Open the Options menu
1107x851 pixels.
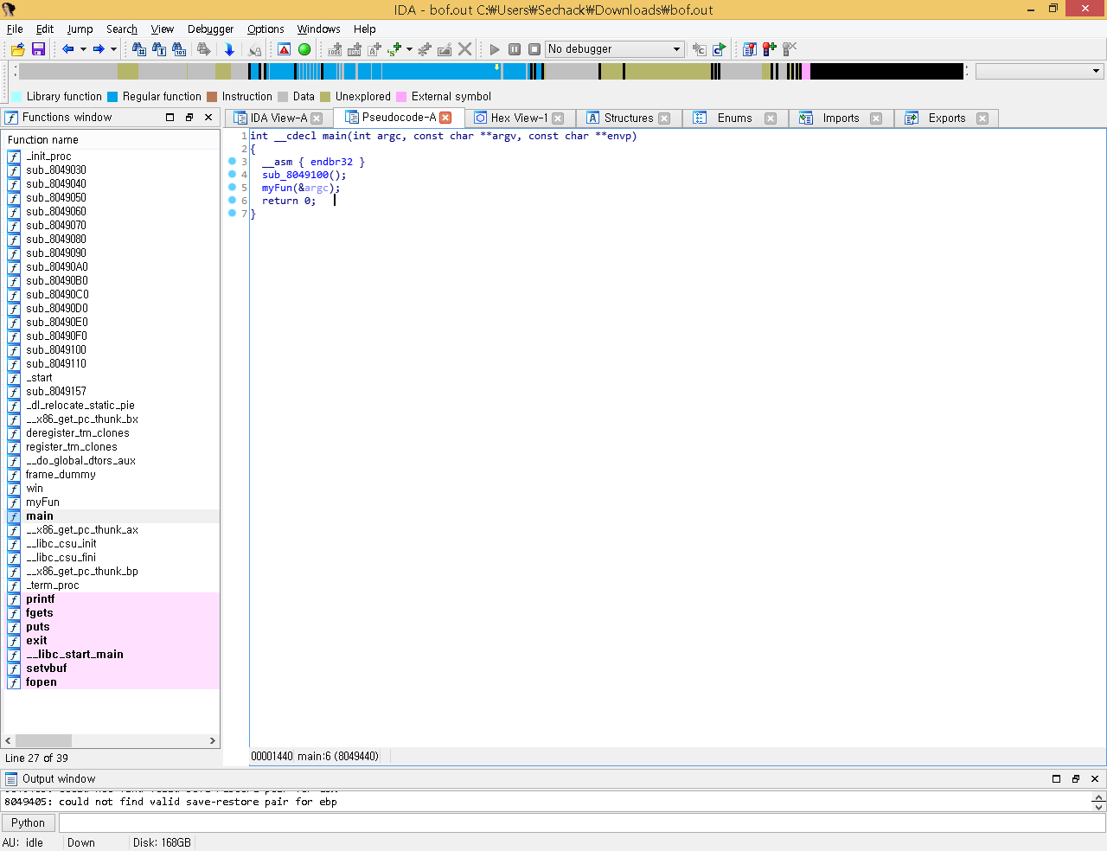(266, 29)
